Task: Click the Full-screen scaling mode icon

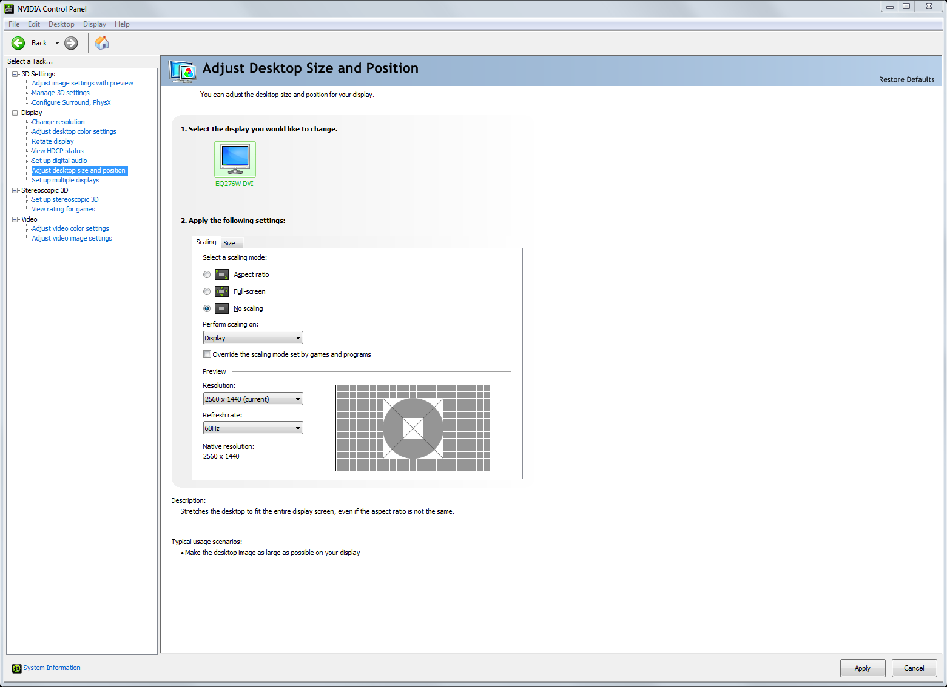Action: tap(222, 291)
